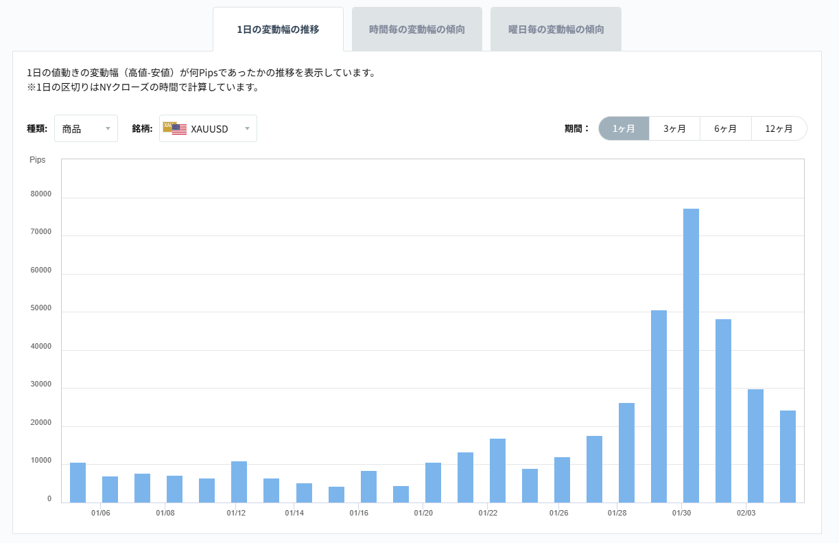Screen dimensions: 839x543
Task: Click the 80000 gridline label
Action: click(43, 194)
